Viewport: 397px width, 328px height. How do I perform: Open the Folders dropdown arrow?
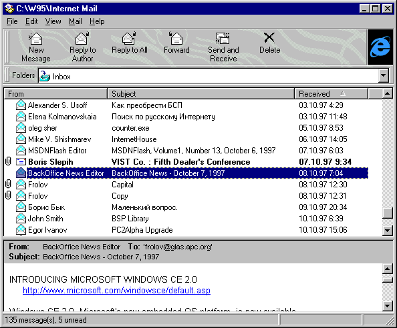(384, 75)
